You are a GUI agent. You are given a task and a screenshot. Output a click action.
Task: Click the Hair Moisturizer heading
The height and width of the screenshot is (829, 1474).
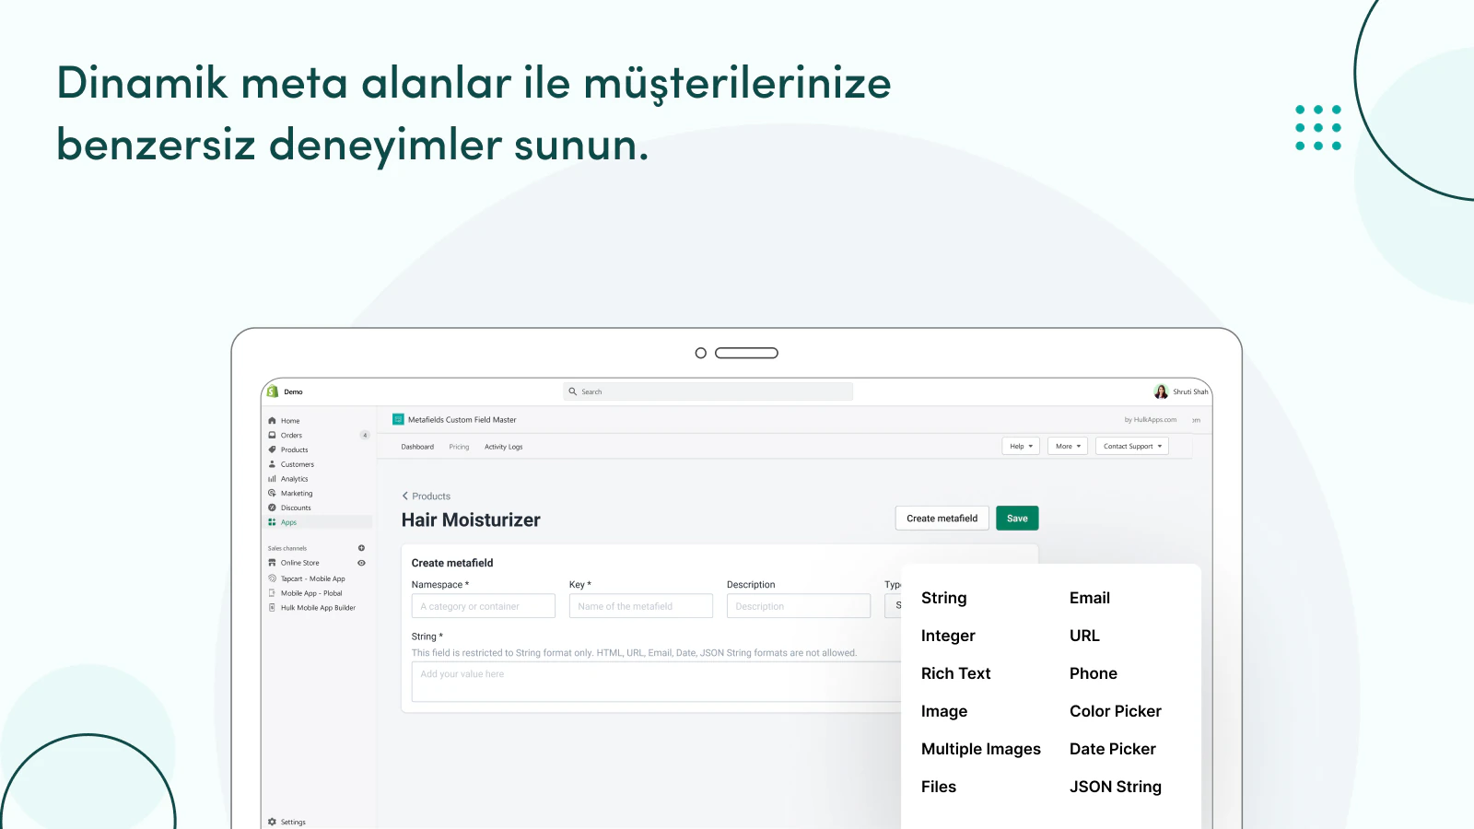(471, 520)
